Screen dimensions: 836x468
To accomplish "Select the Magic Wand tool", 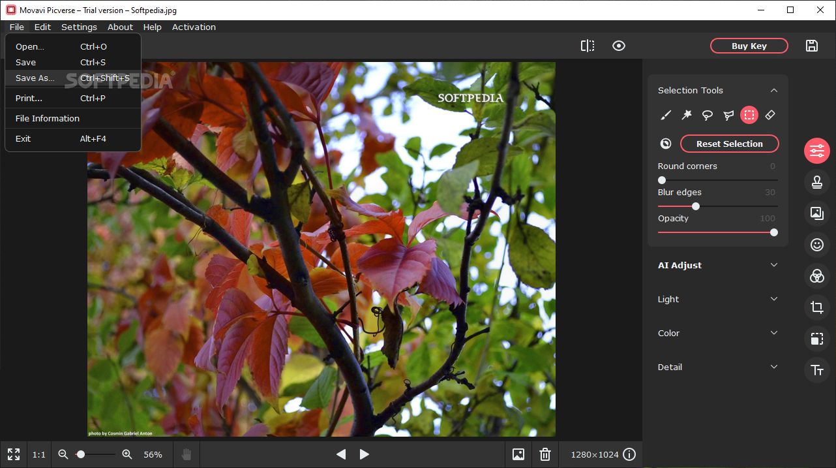I will click(x=687, y=115).
